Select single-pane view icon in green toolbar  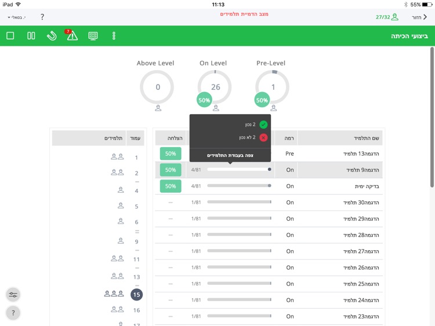pyautogui.click(x=10, y=36)
